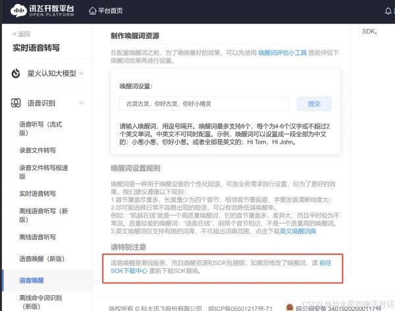
Task: Click the 制作唤醒词资源 heading
Action: 135,36
